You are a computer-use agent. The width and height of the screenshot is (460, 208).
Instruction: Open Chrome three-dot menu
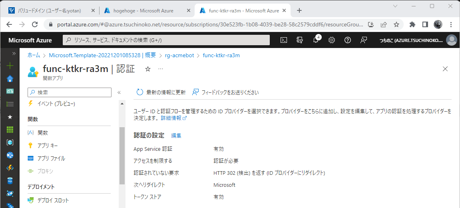pos(451,25)
